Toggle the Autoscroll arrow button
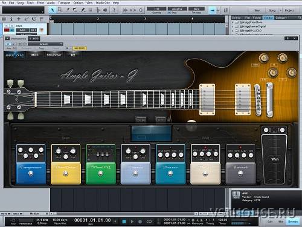 [x=213, y=10]
